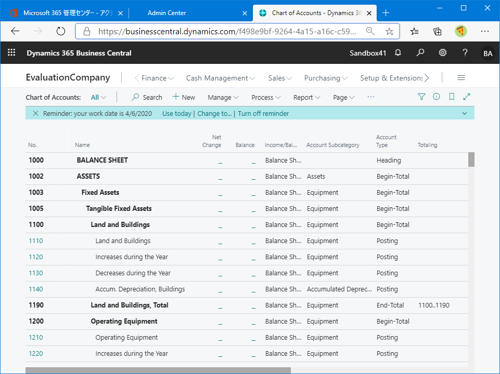Bookmark this Chart of Accounts page
The width and height of the screenshot is (500, 374).
click(452, 97)
